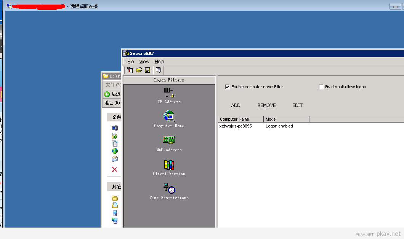The width and height of the screenshot is (404, 239).
Task: Click the red X delete icon in Explorer
Action: (114, 169)
